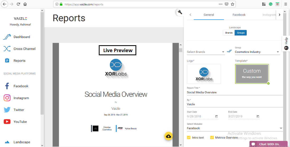This screenshot has height=147, width=290.
Task: Open Cross Channel section
Action: [x=20, y=49]
